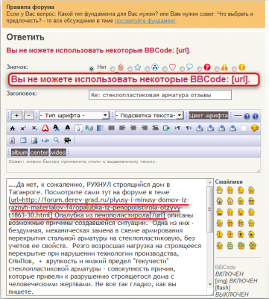Click the magnifying glass search icon
Image resolution: width=269 pixels, height=299 pixels.
click(57, 141)
